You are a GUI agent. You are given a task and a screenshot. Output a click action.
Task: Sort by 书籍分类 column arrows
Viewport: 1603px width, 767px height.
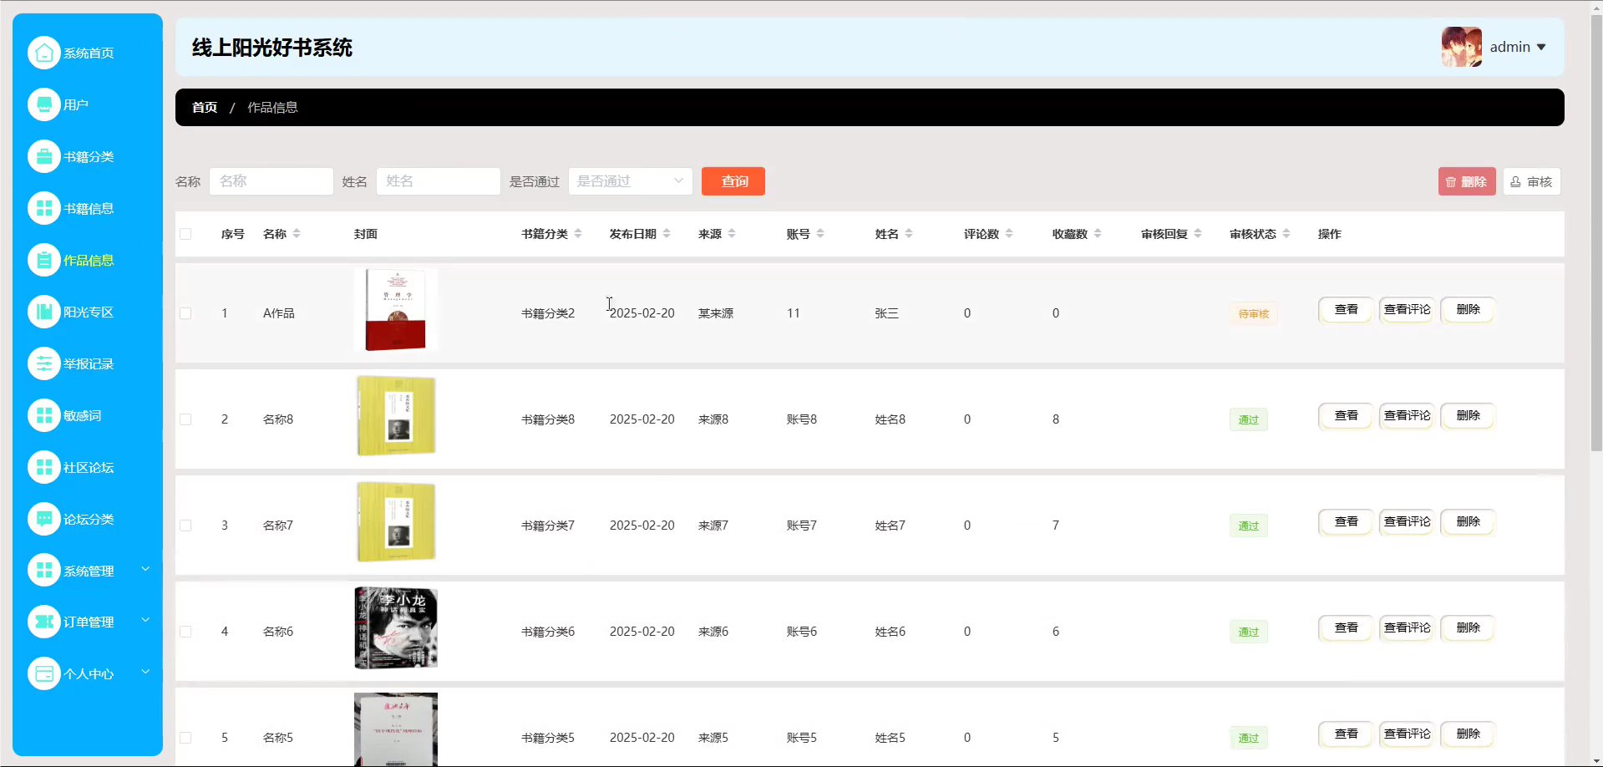coord(578,234)
